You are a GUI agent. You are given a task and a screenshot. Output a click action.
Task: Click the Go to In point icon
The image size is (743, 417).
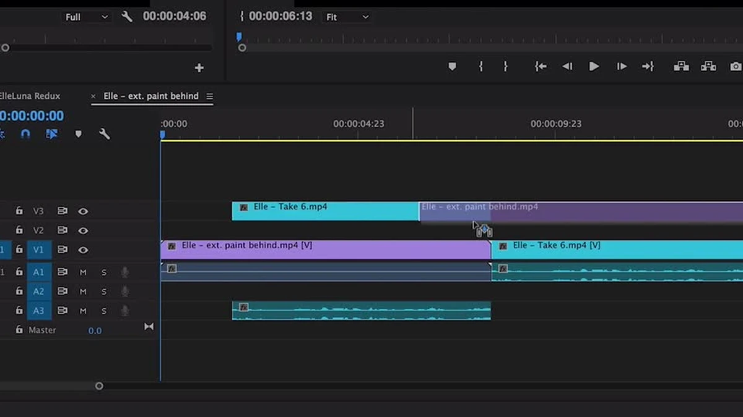tap(541, 67)
